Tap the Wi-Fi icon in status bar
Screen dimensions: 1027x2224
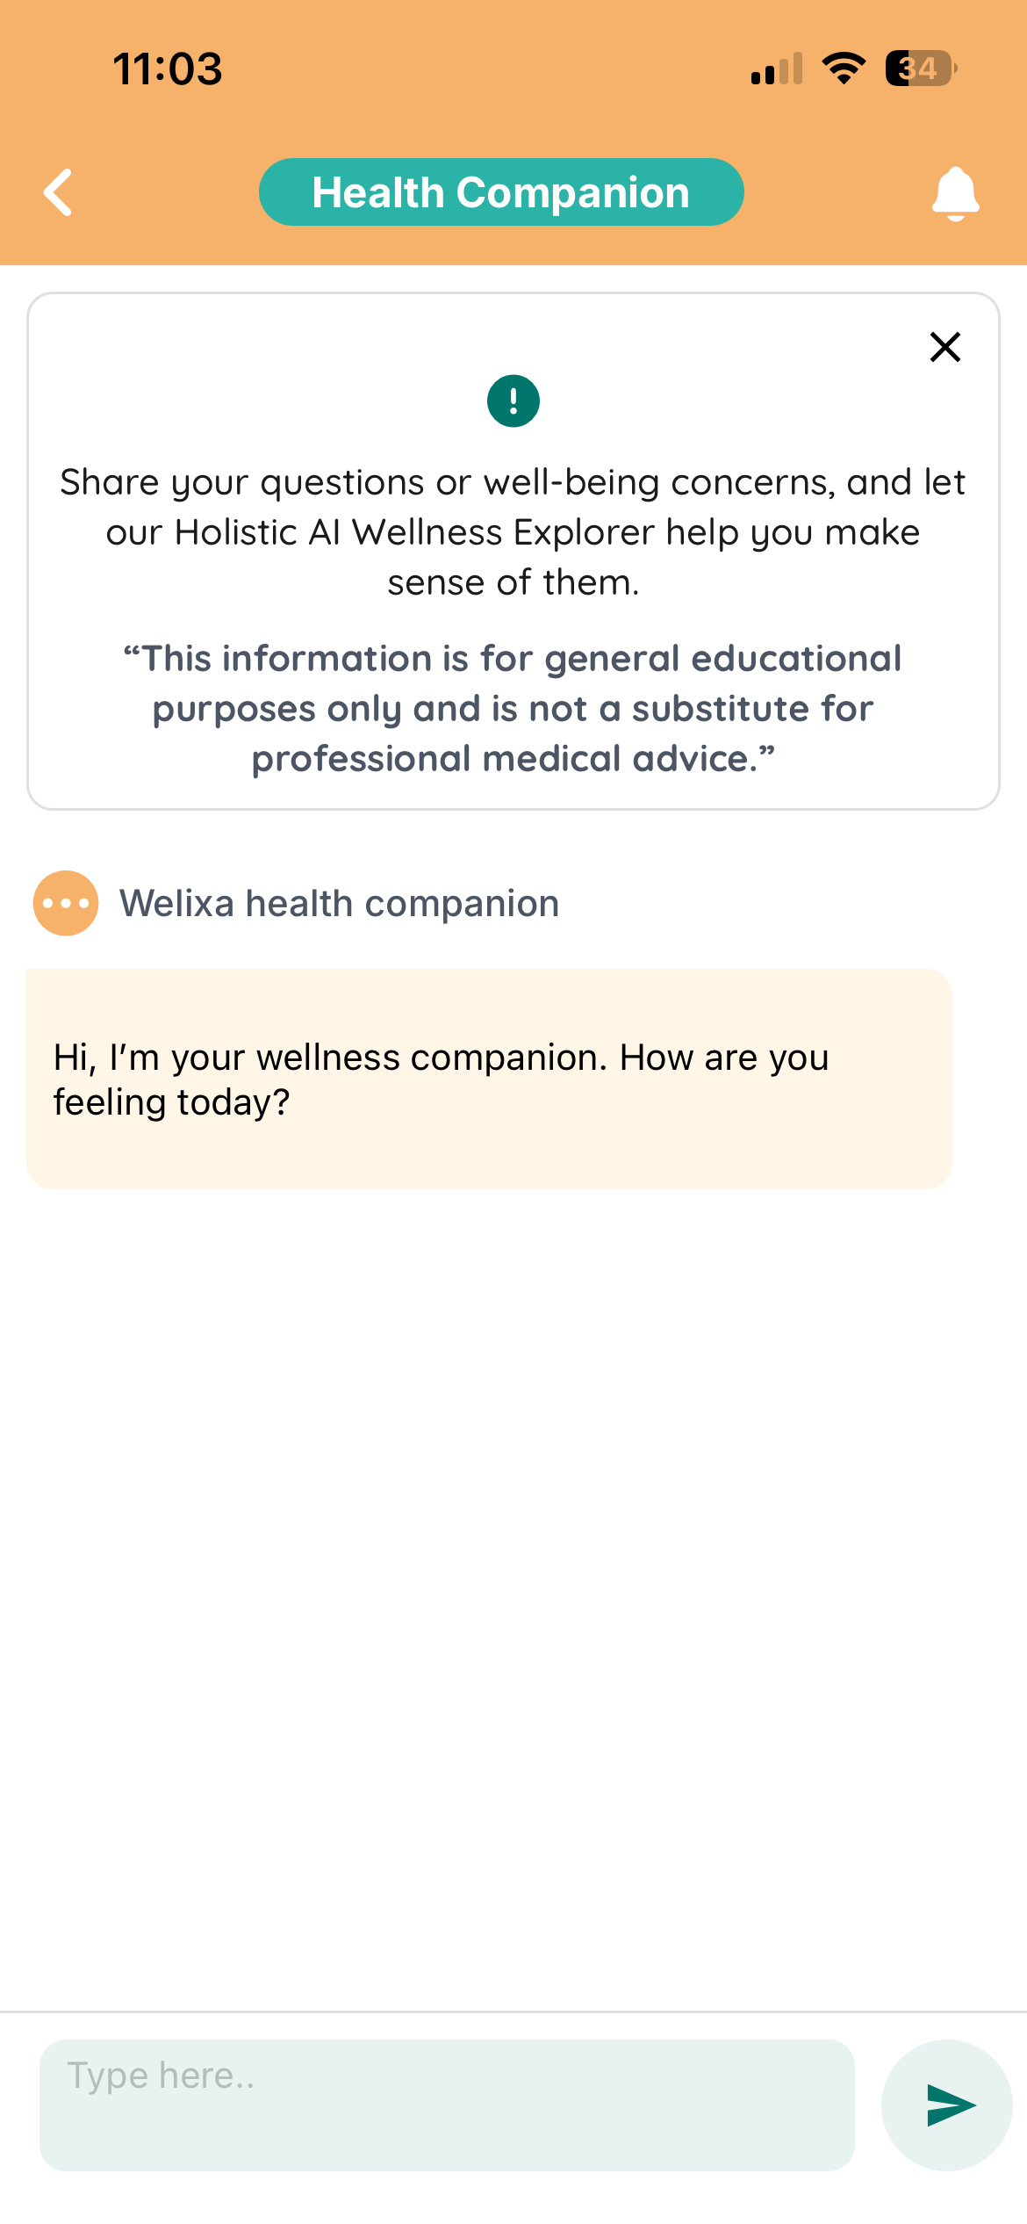click(x=844, y=69)
